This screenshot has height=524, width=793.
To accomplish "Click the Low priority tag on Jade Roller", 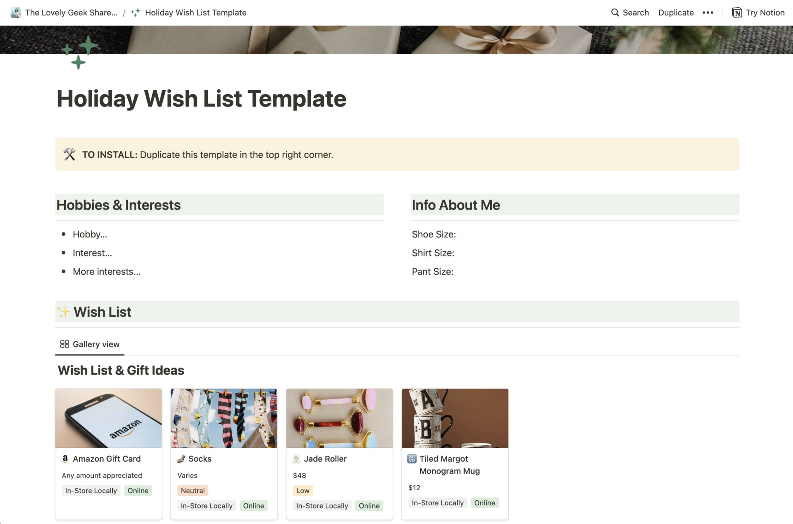I will pos(302,491).
